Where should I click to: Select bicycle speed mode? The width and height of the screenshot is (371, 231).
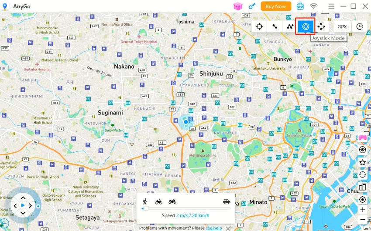click(x=158, y=201)
